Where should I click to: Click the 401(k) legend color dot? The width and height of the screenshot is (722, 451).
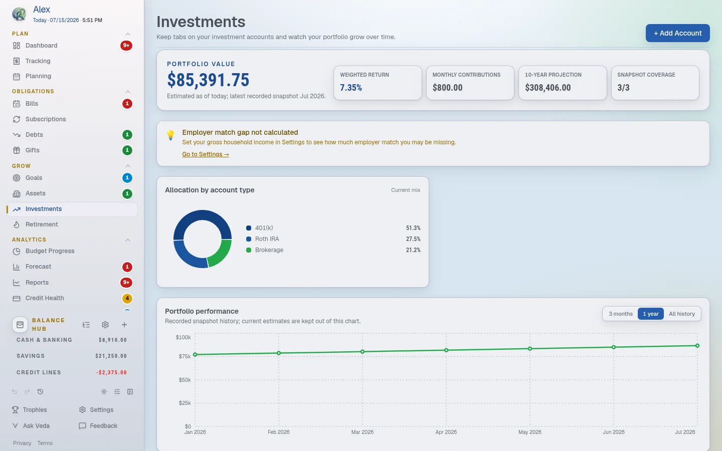[x=249, y=228]
